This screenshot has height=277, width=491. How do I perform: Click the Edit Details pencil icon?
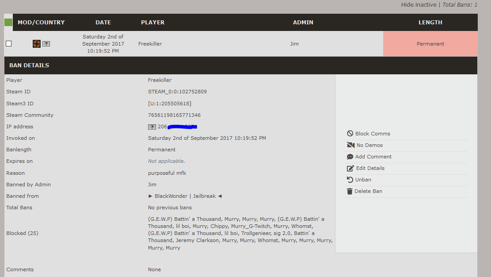pos(350,168)
